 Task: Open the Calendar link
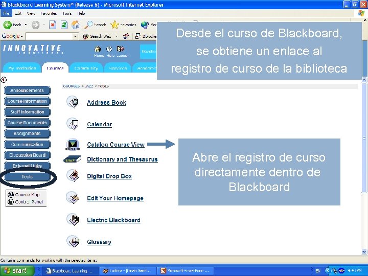pos(99,124)
